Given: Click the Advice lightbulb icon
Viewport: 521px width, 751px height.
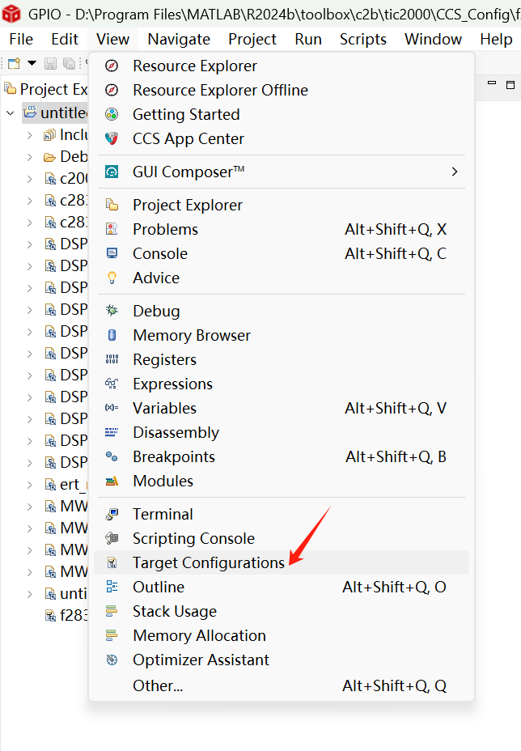Looking at the screenshot, I should click(112, 278).
